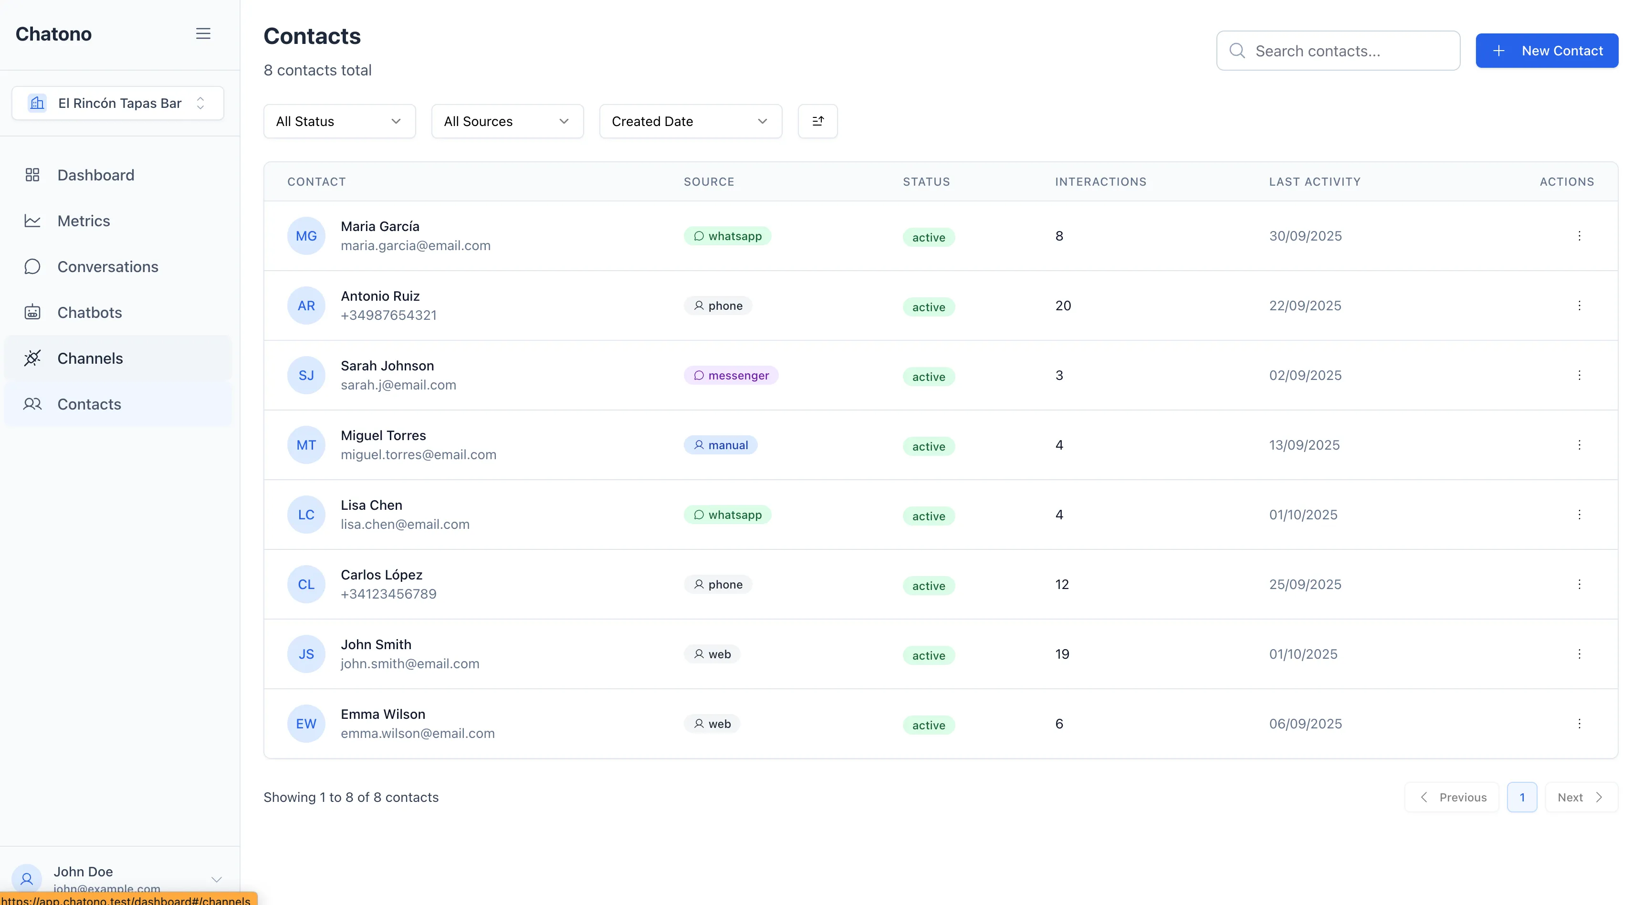
Task: Open Chatbots from the sidebar
Action: (x=89, y=313)
